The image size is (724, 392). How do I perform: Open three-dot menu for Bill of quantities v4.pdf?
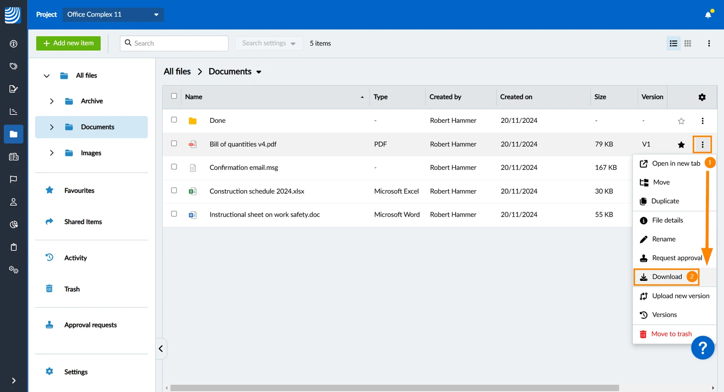(702, 145)
